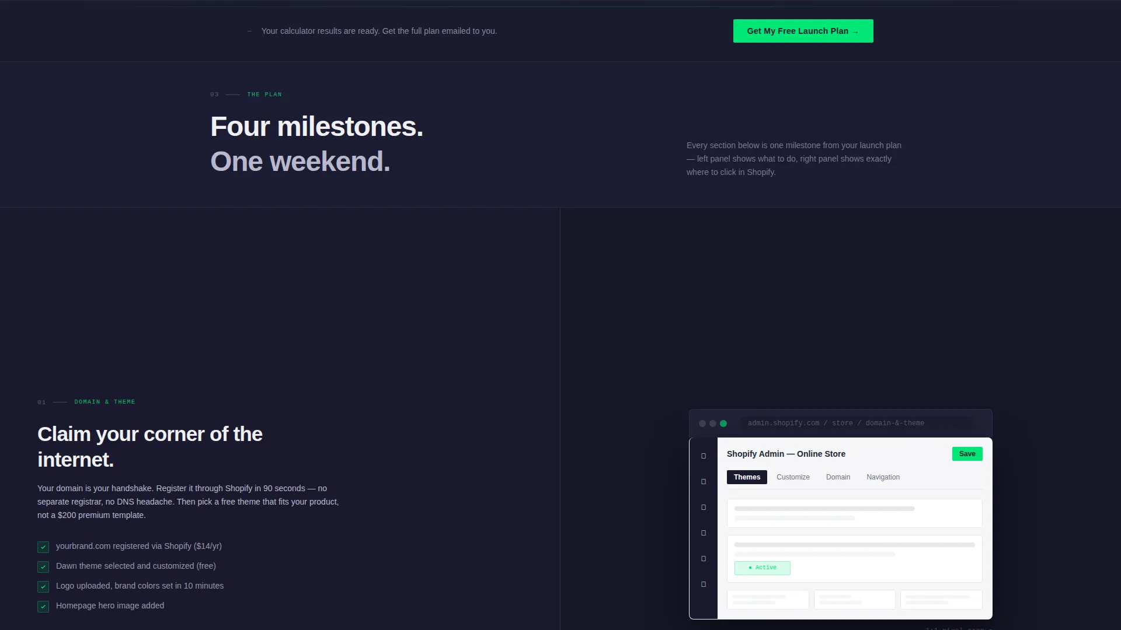Click the fifth icon in the admin sidebar
This screenshot has width=1121, height=630.
click(x=704, y=559)
